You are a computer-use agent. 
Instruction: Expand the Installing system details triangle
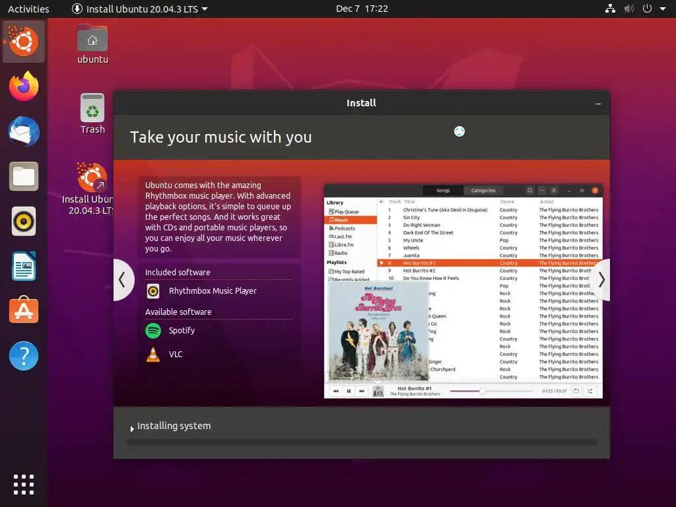(132, 429)
